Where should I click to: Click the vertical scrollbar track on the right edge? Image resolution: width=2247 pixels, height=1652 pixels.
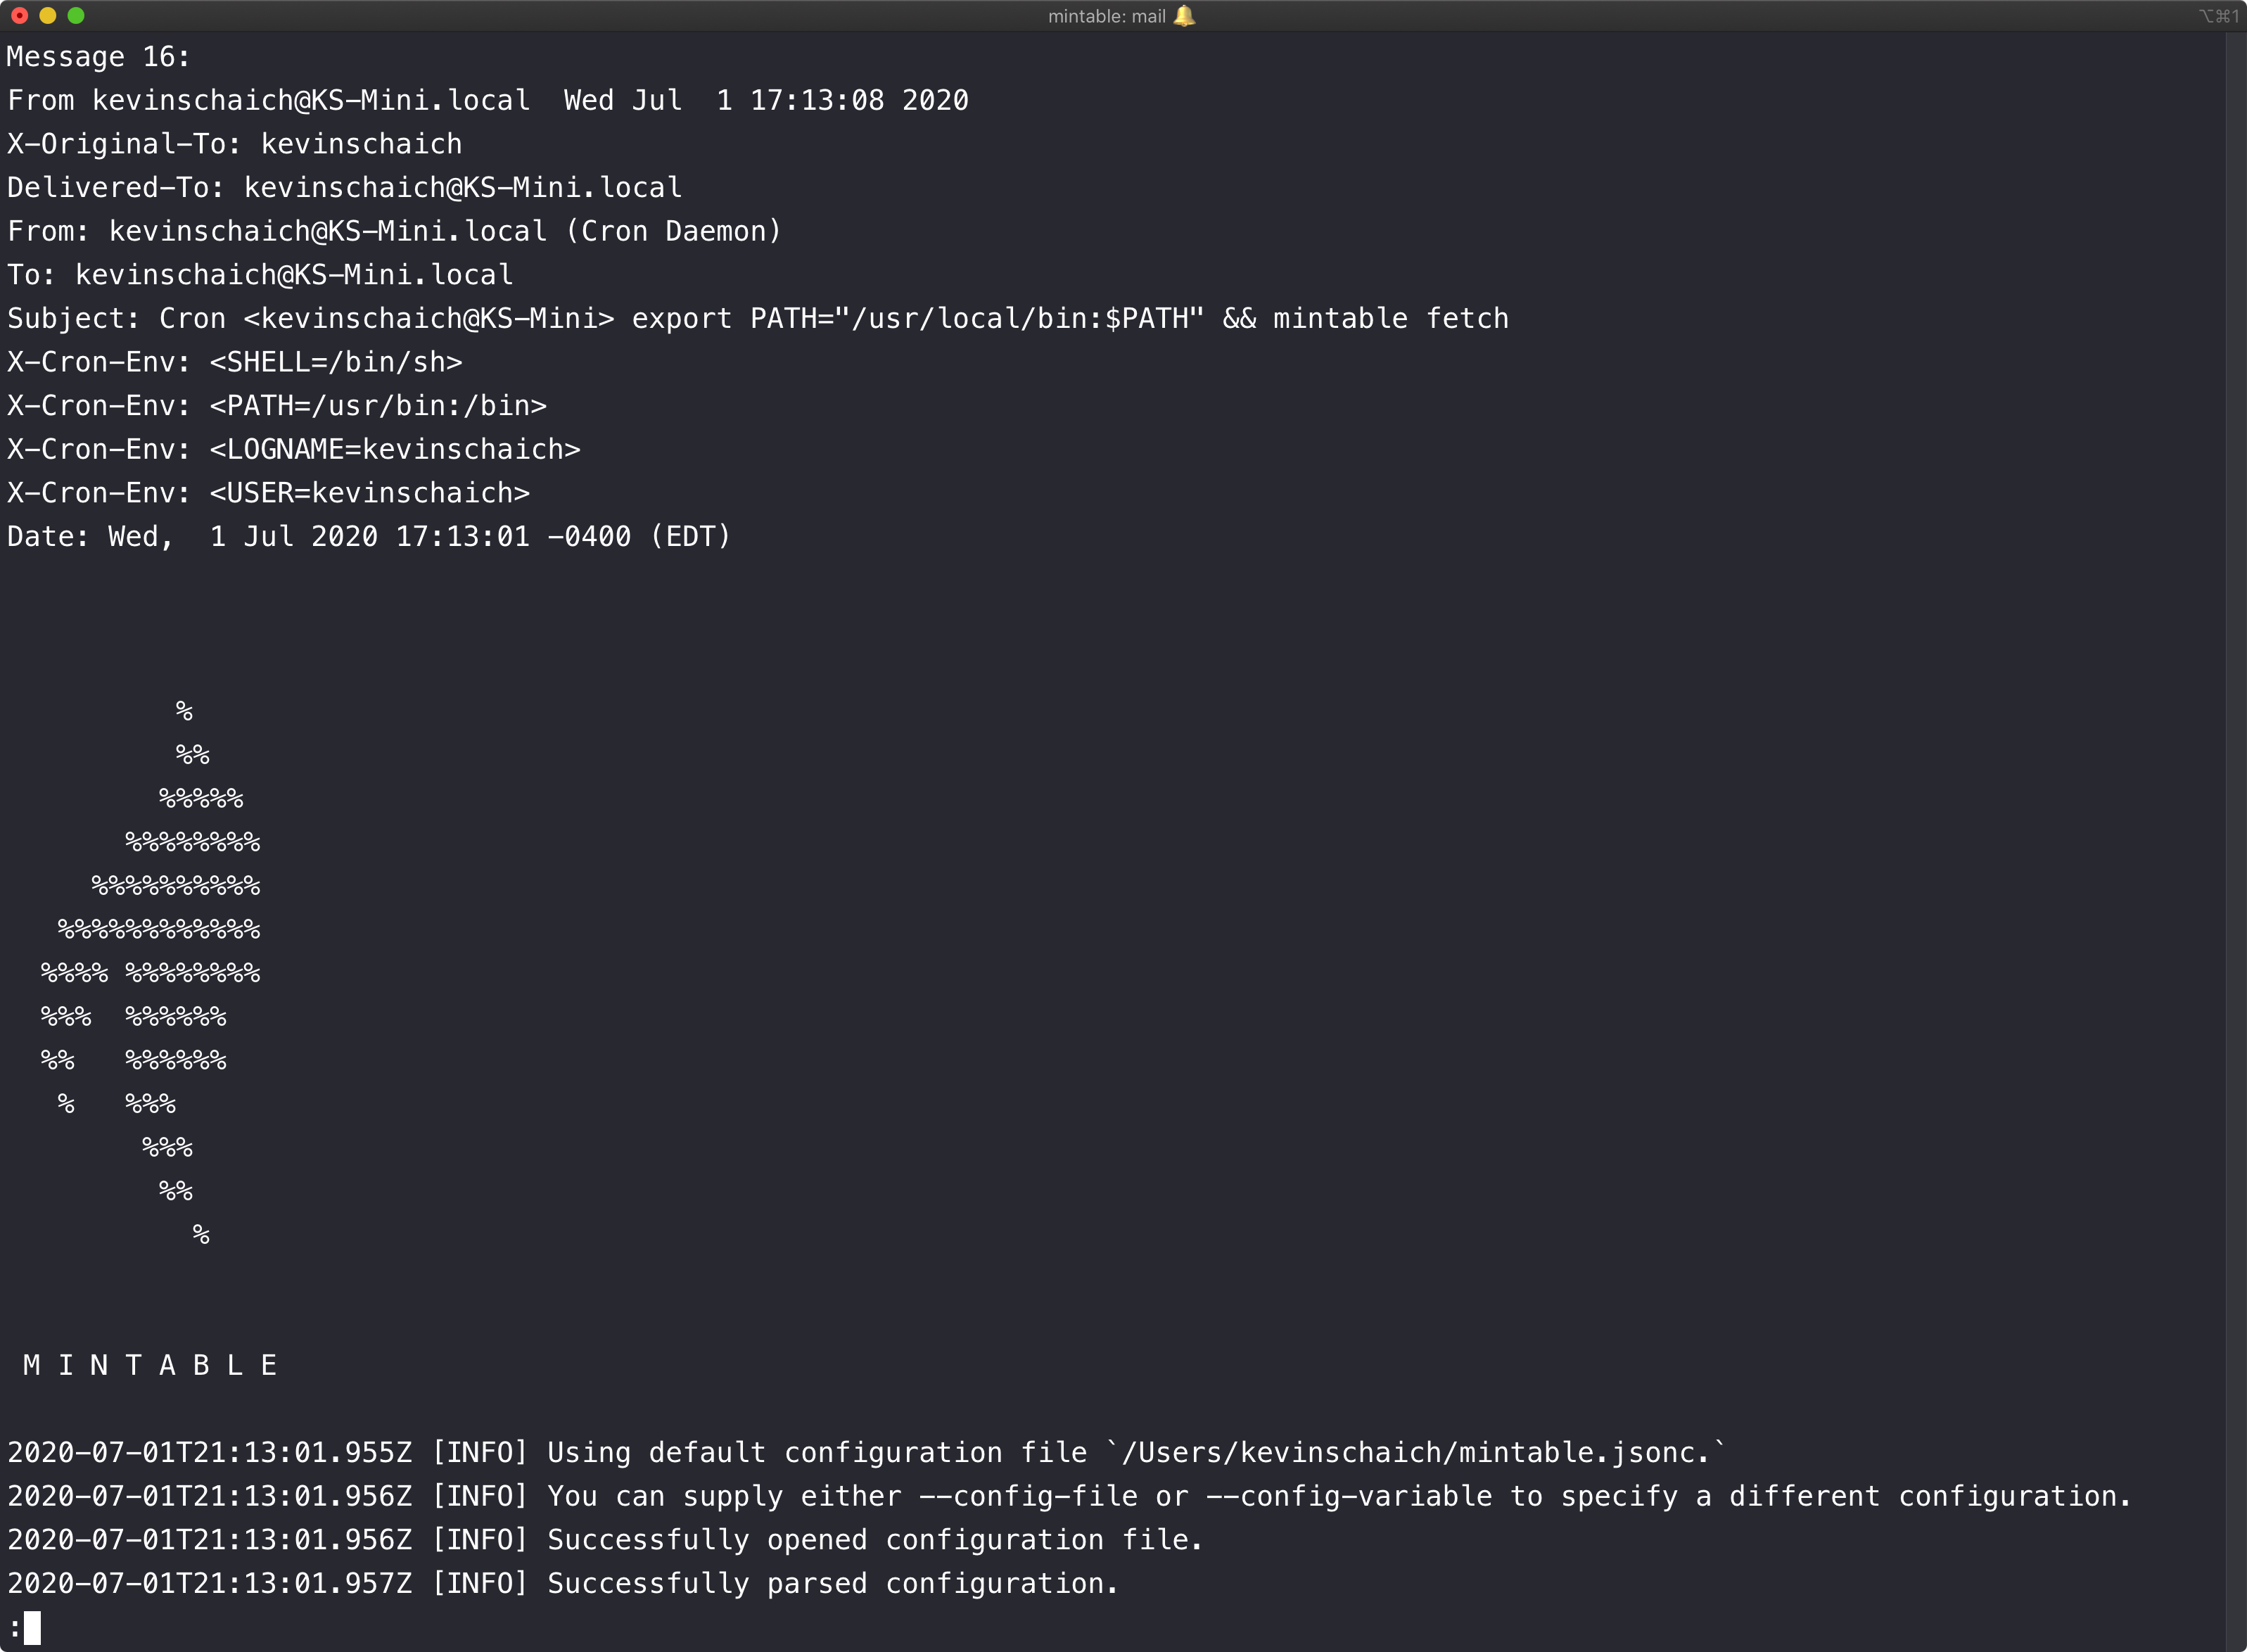click(2236, 800)
